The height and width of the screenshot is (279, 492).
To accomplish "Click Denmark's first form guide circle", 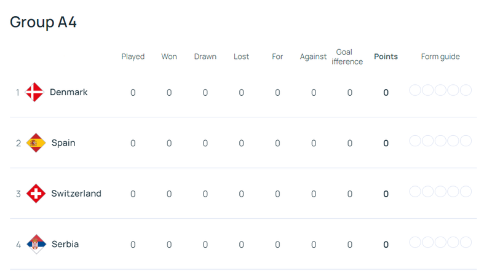I will [415, 90].
